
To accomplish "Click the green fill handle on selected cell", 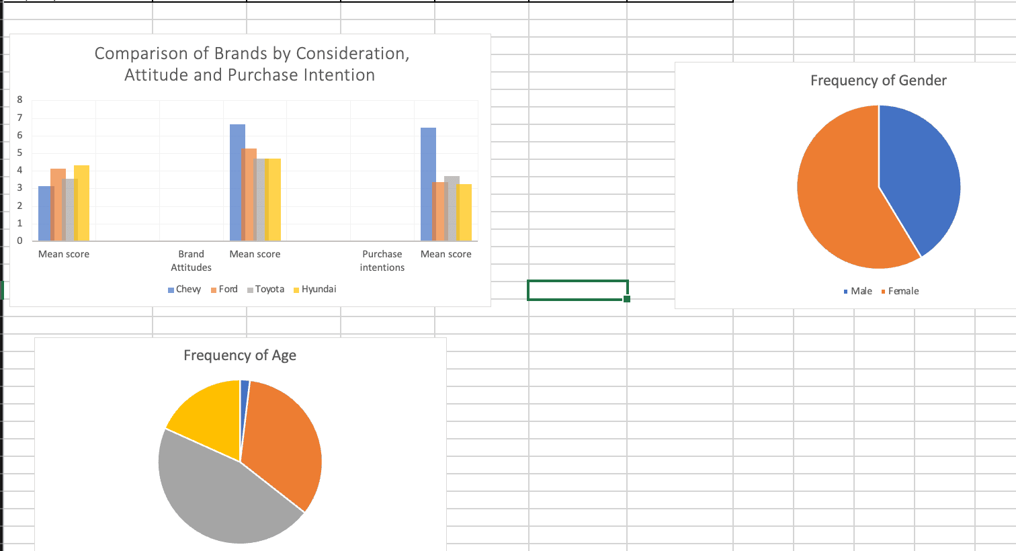I will [x=627, y=299].
